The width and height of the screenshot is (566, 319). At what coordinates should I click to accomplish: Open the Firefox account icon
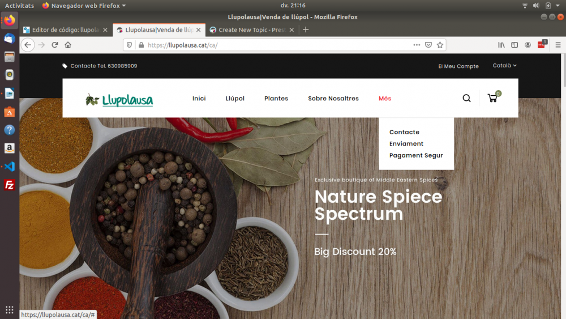(x=528, y=45)
